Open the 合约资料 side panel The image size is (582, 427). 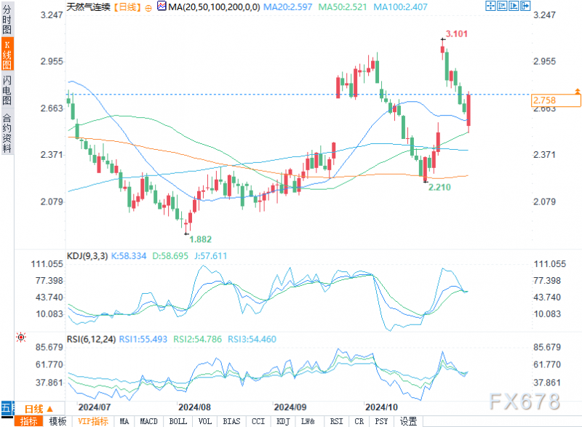click(7, 133)
